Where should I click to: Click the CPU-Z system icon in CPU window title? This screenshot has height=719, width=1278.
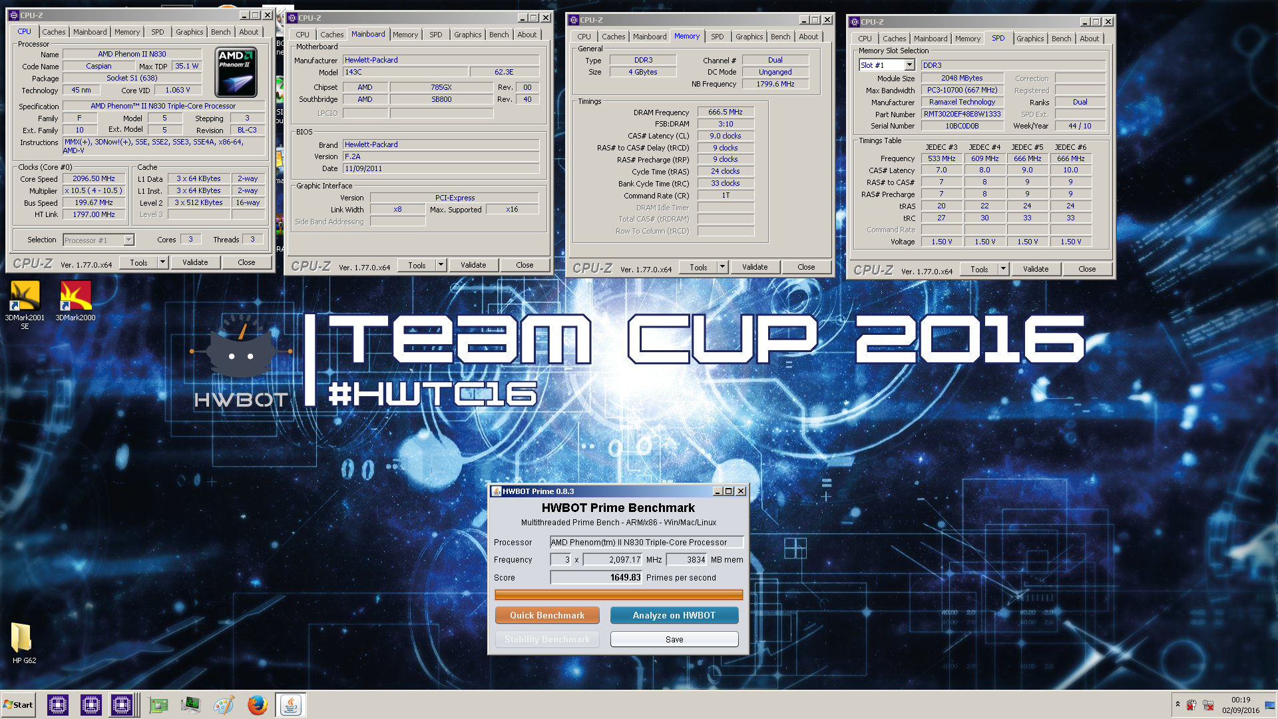13,15
